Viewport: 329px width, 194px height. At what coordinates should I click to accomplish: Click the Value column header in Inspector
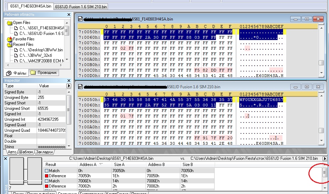pos(51,86)
